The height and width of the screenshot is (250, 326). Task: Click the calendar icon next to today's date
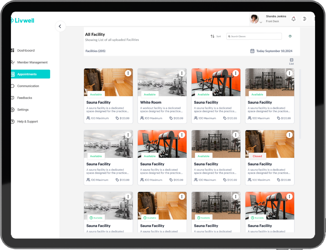pos(252,51)
